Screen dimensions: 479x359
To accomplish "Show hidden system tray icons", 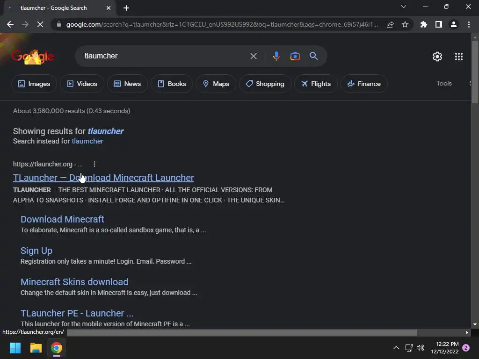I will 396,348.
